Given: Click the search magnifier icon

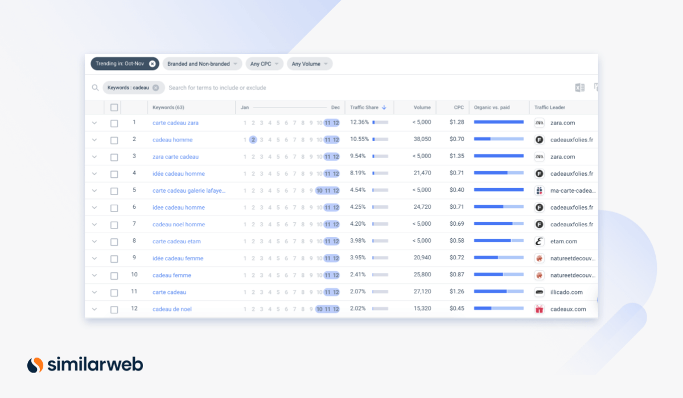Looking at the screenshot, I should point(95,88).
